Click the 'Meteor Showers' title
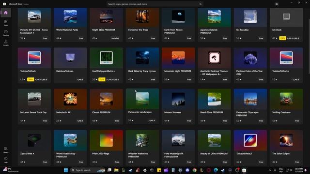310x174 pixels. (172, 113)
